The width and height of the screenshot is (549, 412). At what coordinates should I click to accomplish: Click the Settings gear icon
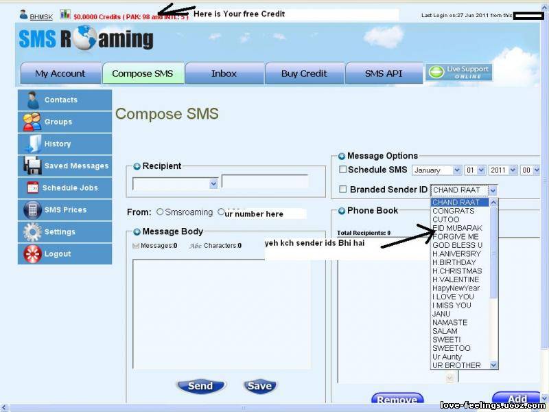[x=32, y=232]
